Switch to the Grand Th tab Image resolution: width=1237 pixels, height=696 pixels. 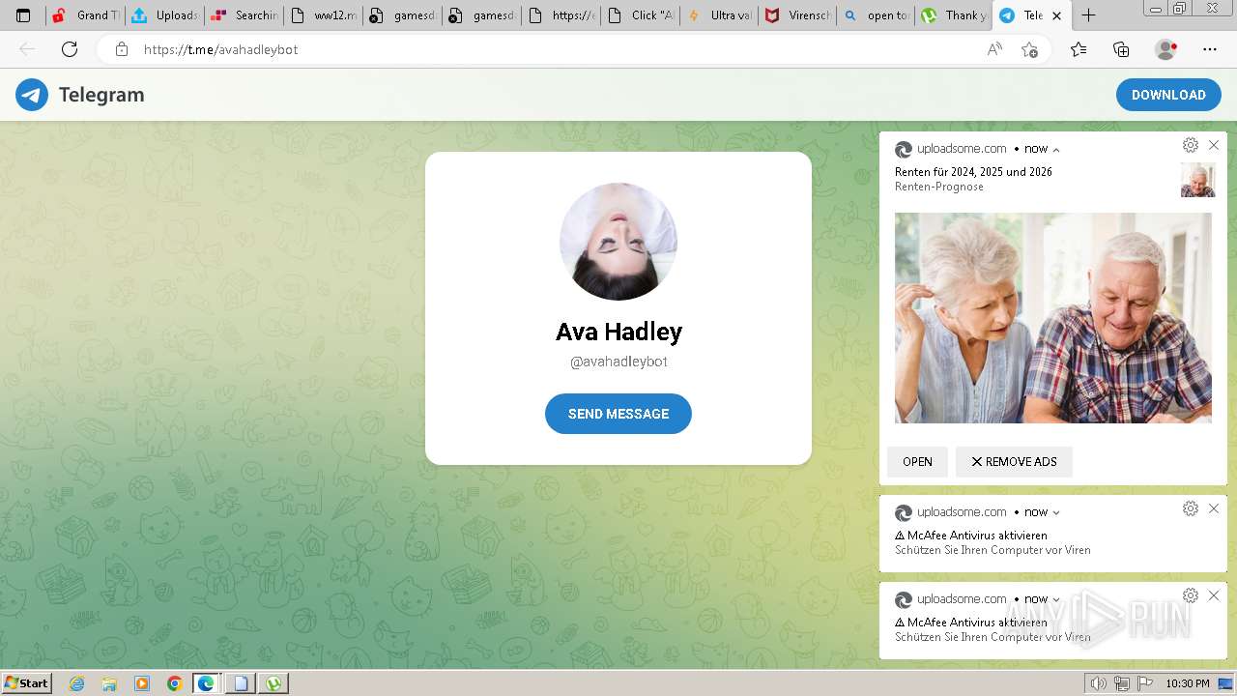click(86, 15)
